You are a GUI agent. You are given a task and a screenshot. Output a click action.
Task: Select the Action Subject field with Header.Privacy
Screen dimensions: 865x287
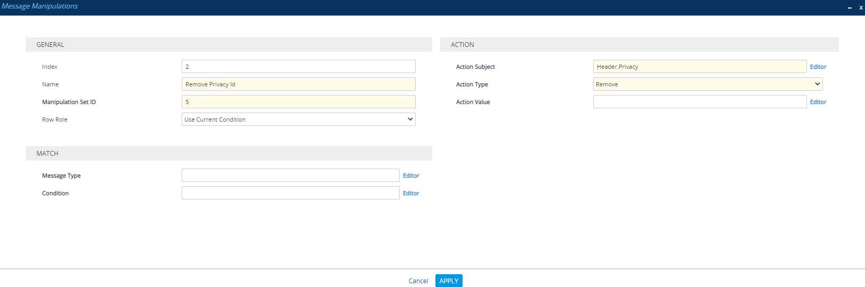tap(699, 67)
